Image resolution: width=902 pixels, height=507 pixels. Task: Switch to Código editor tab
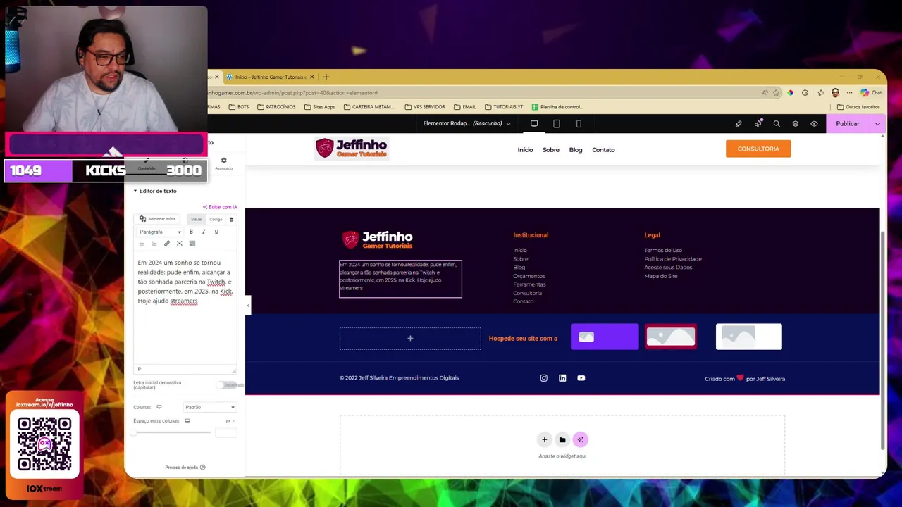coord(216,219)
